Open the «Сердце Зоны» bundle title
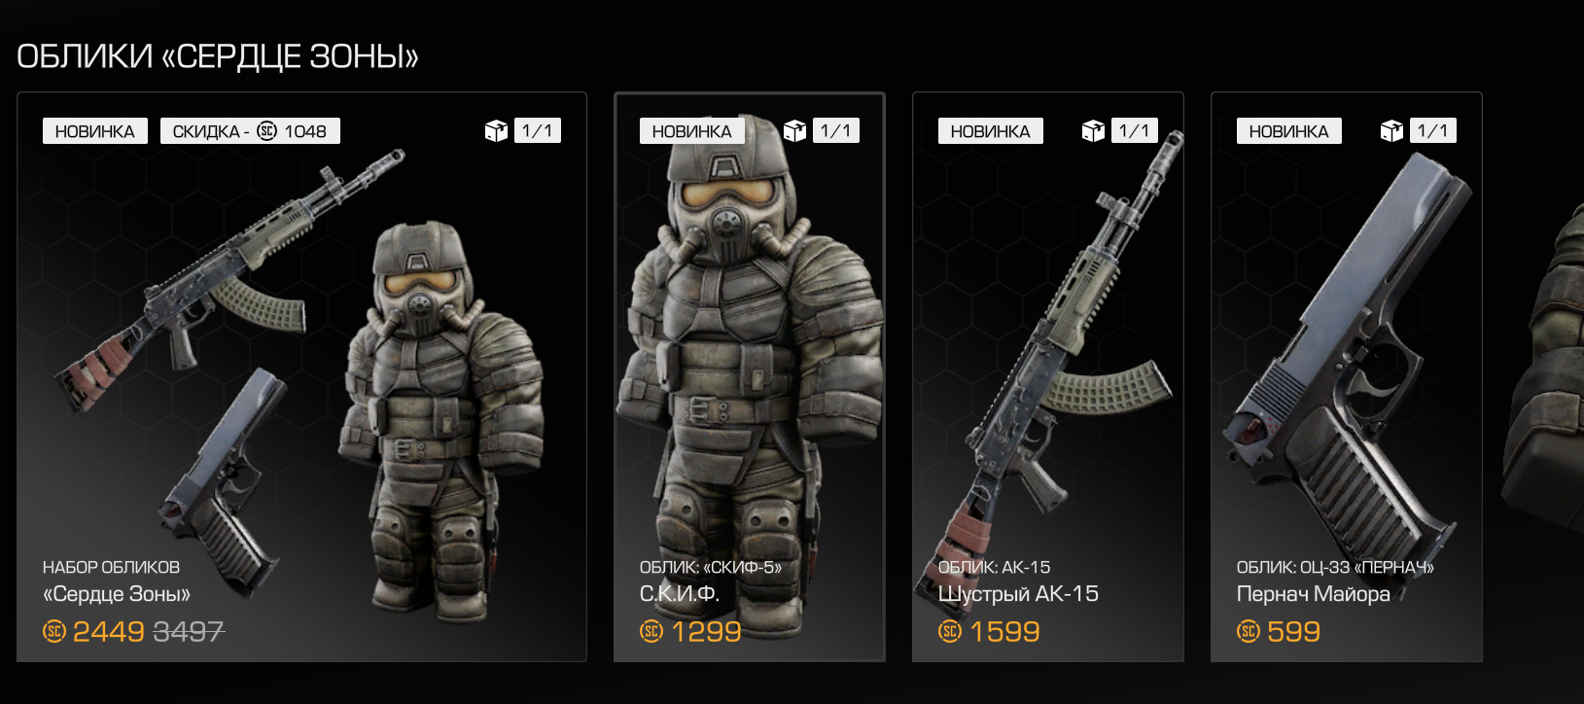Screen dimensions: 1584x704 pos(117,594)
